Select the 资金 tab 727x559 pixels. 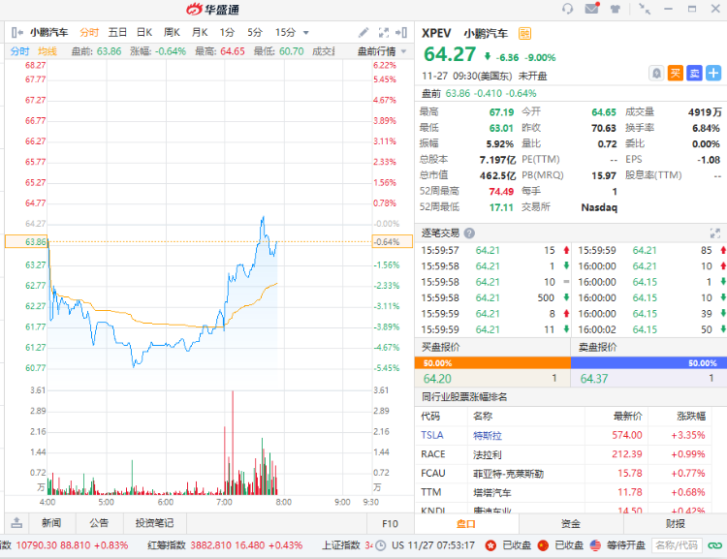571,524
